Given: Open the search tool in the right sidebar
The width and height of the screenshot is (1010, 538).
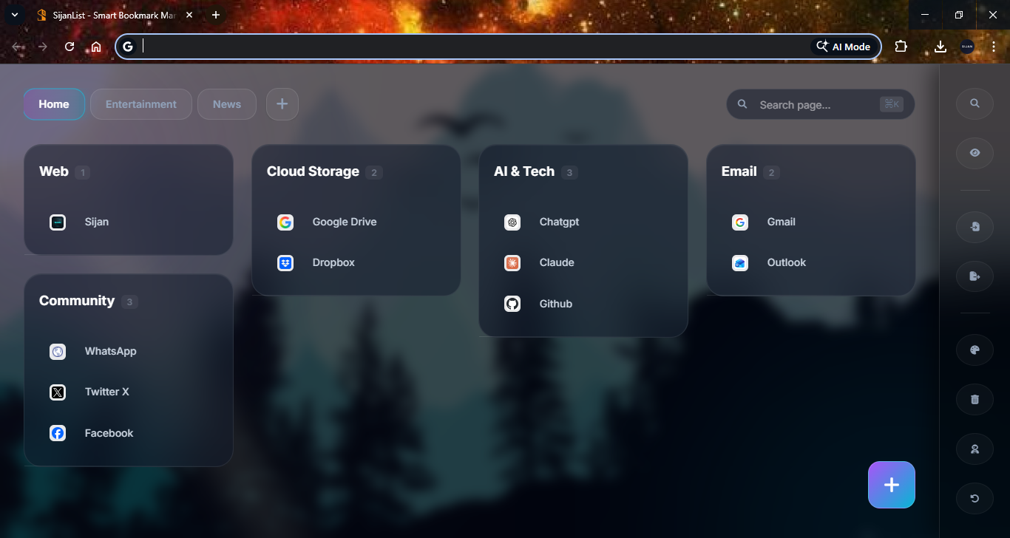Looking at the screenshot, I should coord(975,103).
